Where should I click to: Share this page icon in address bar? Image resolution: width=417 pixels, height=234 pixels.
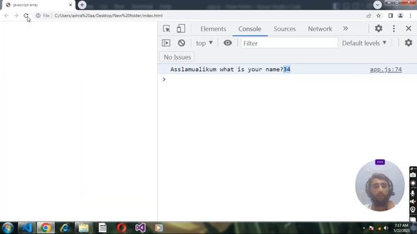pyautogui.click(x=368, y=16)
